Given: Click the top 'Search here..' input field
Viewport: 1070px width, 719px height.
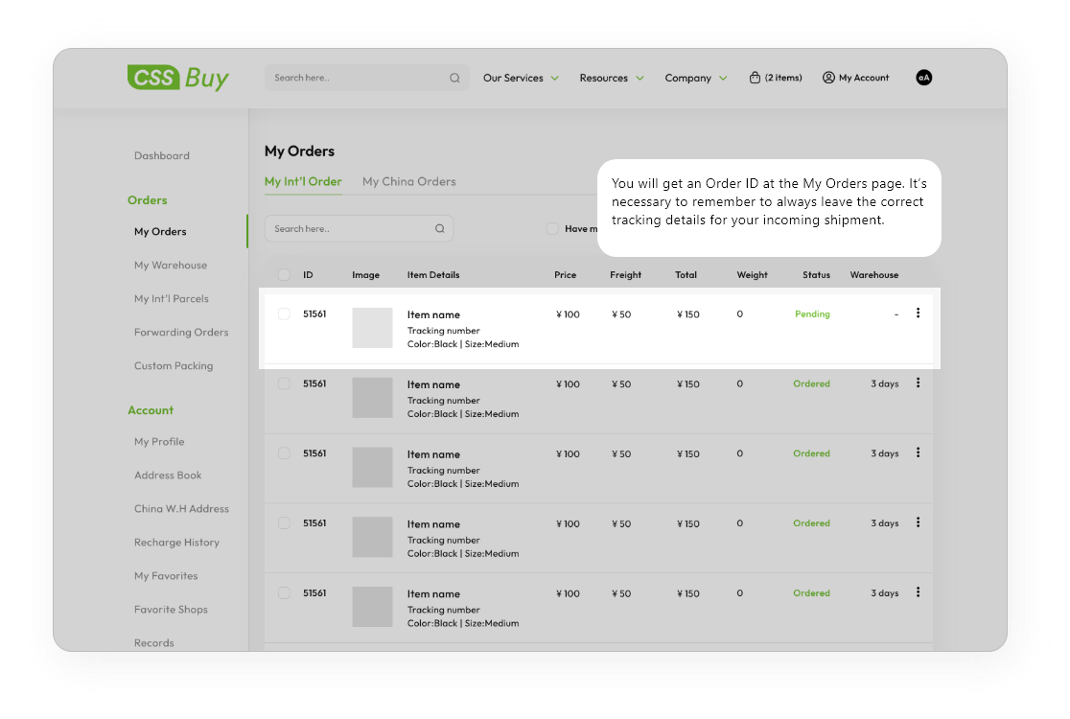Looking at the screenshot, I should tap(355, 79).
